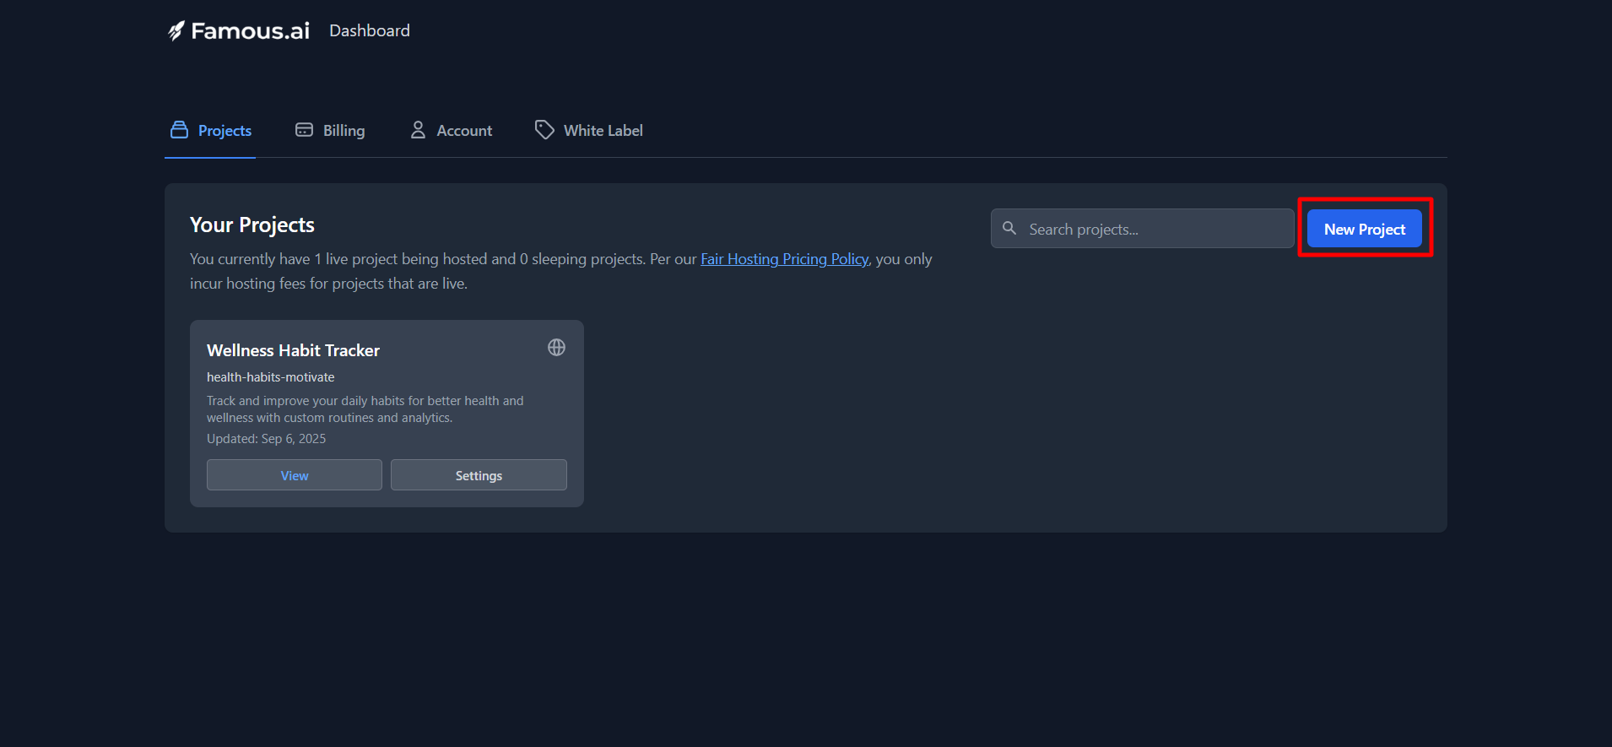
Task: Click the White Label tag icon
Action: coord(544,130)
